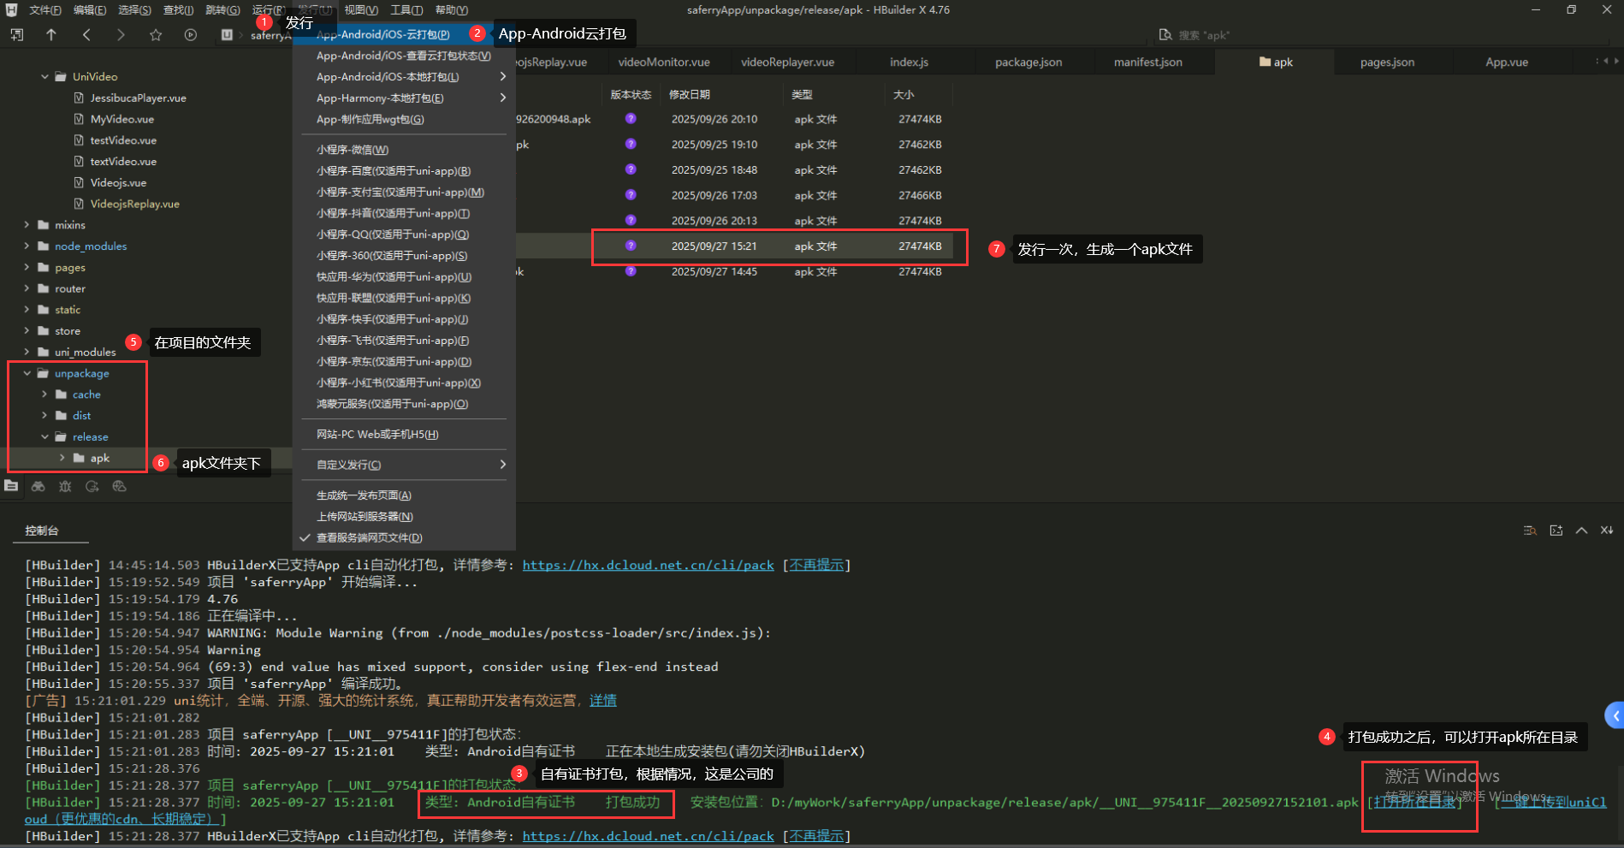The image size is (1624, 848).
Task: Collapse the UniVideo folder
Action: pyautogui.click(x=44, y=77)
